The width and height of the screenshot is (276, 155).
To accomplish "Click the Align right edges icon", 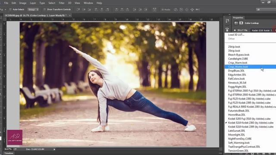I will 107,9.
